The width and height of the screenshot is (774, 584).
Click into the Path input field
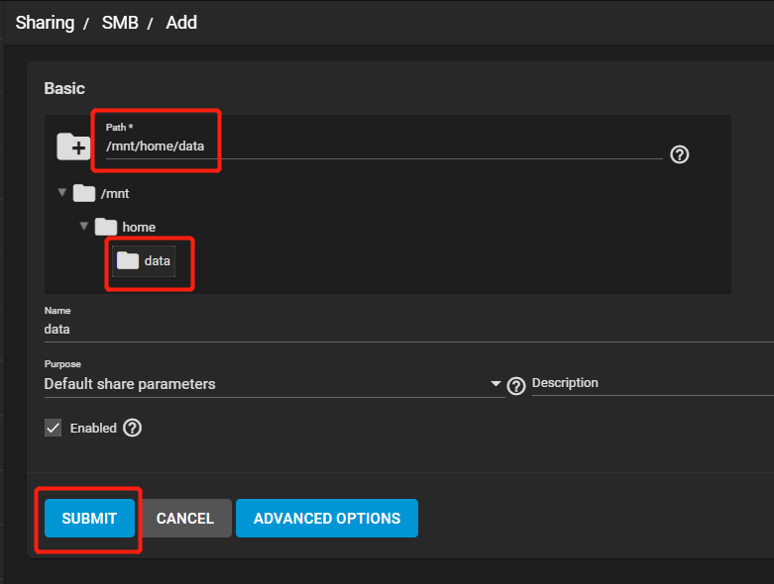click(384, 146)
